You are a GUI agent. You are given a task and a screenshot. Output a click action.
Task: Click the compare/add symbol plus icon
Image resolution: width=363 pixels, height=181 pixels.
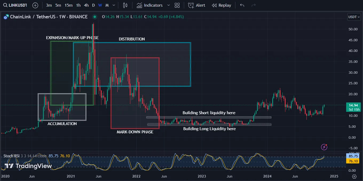point(35,5)
